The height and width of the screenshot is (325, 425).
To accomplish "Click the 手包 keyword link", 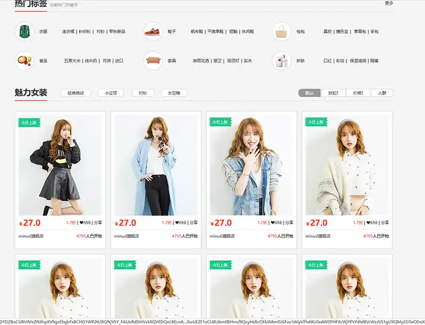I will pyautogui.click(x=375, y=31).
